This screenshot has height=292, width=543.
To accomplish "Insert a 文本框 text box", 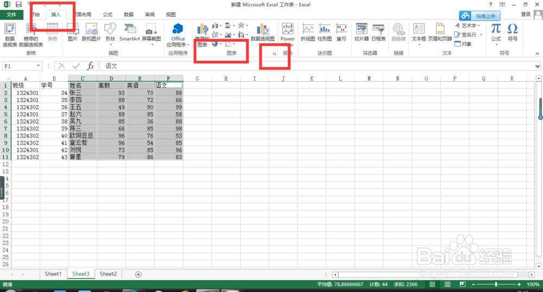I will coord(419,34).
